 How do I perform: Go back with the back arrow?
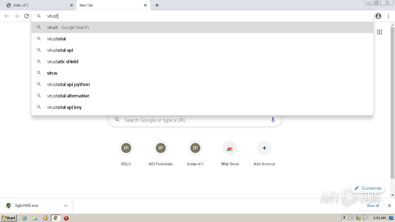[7, 16]
